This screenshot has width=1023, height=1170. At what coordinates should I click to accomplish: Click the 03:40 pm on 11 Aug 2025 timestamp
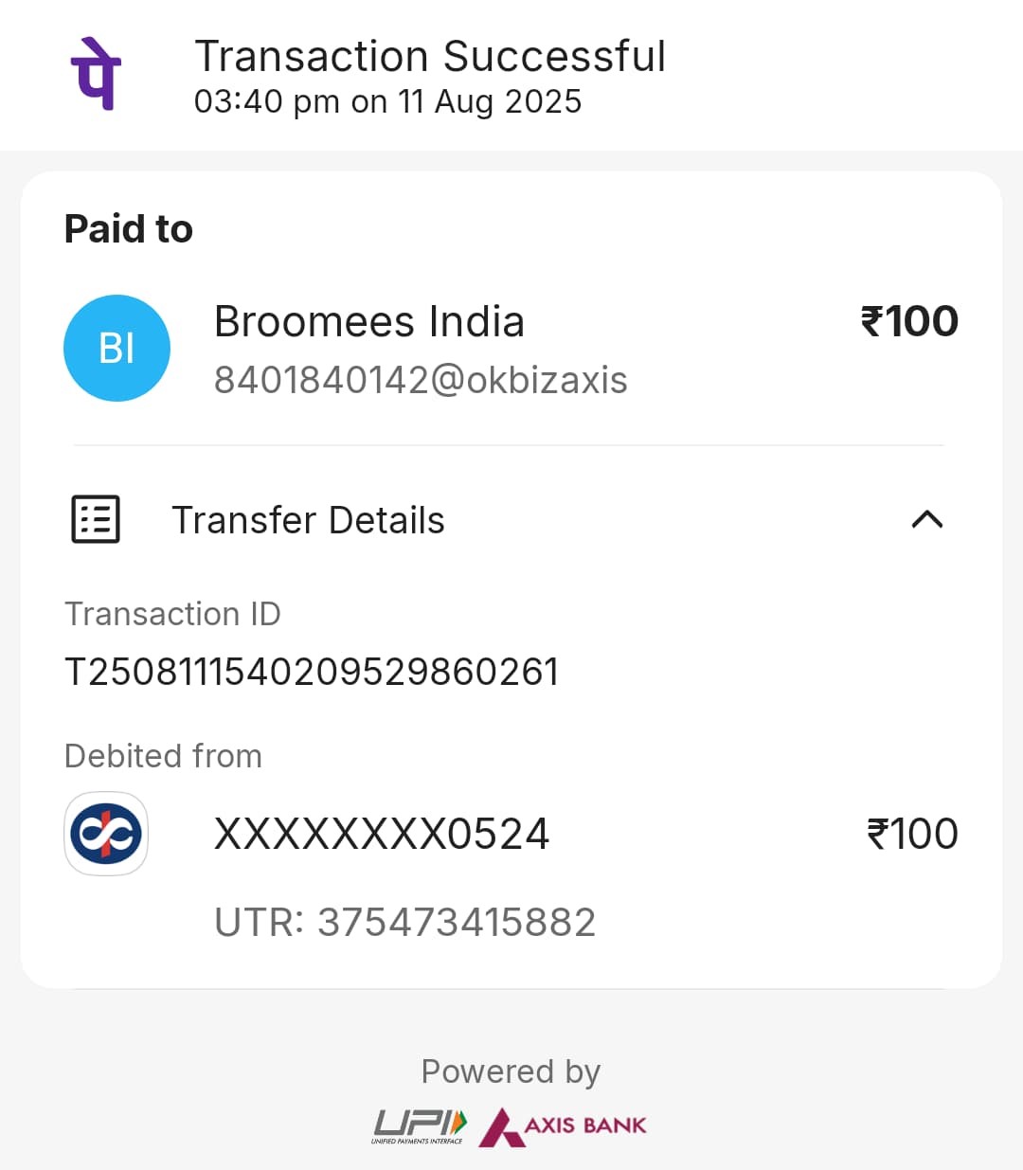pos(387,101)
